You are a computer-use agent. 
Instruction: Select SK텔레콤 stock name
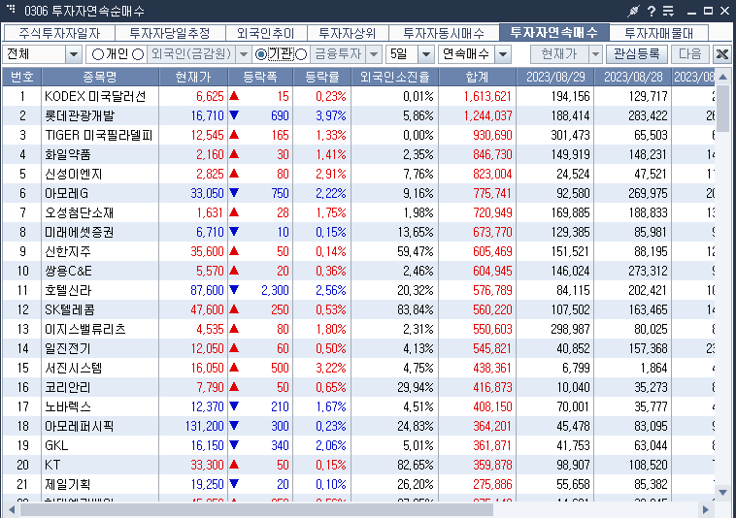(x=70, y=310)
